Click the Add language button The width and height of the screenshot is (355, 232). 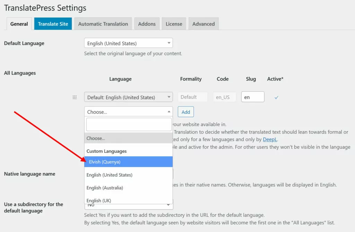(186, 112)
